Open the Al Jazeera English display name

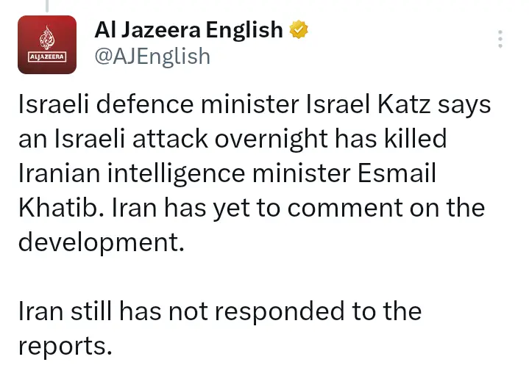[188, 30]
